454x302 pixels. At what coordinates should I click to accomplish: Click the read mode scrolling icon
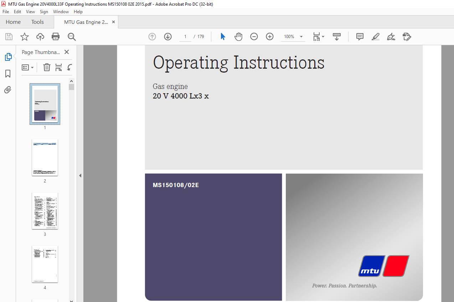coord(337,37)
